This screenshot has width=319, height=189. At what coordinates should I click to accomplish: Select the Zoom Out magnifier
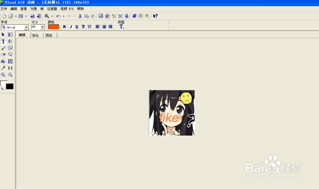(x=10, y=74)
